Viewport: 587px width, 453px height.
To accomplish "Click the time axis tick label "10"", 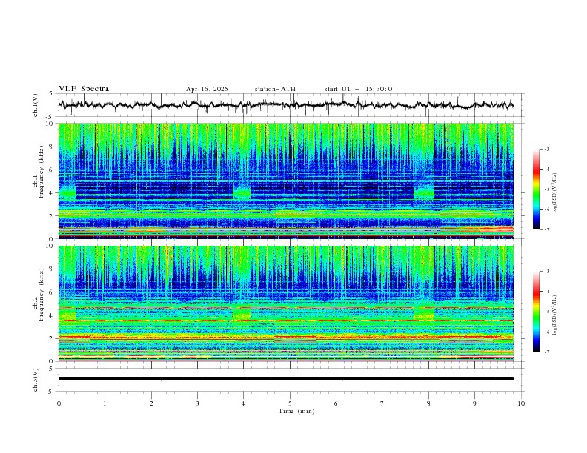I will coord(521,403).
